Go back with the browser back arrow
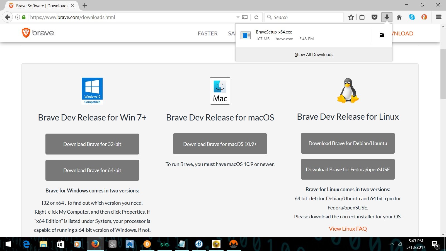 (x=8, y=17)
